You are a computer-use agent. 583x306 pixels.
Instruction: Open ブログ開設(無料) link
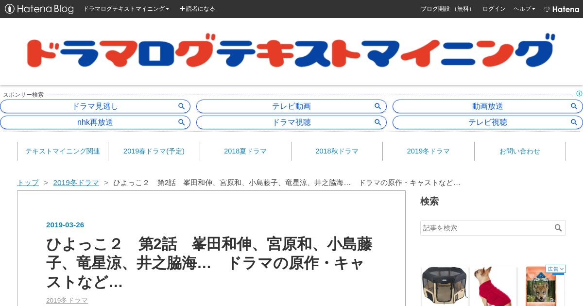coord(447,9)
